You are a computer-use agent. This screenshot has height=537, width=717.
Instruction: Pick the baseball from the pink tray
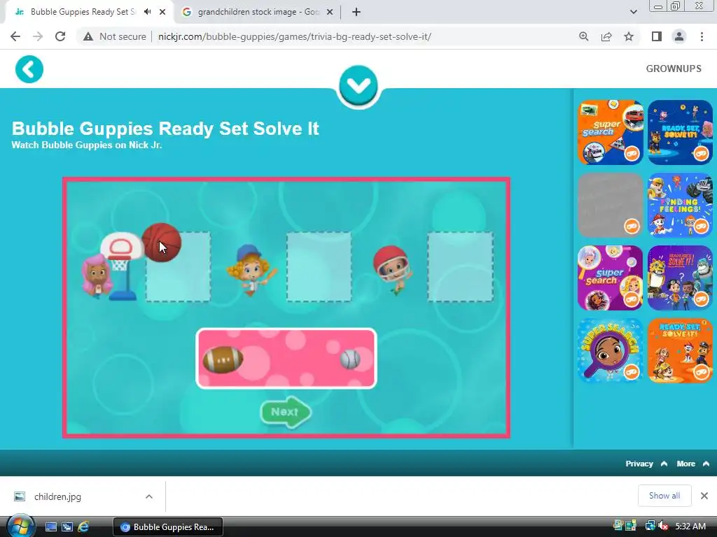350,359
